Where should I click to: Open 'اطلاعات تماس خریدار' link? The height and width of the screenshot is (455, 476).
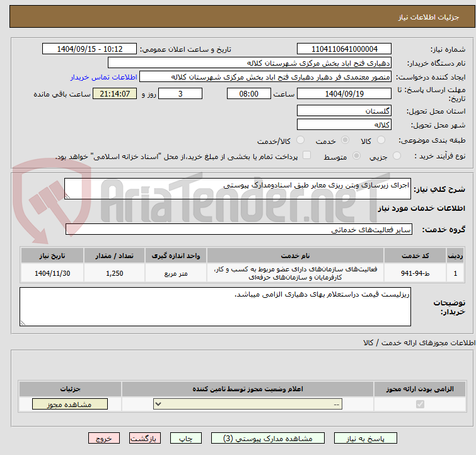point(104,77)
